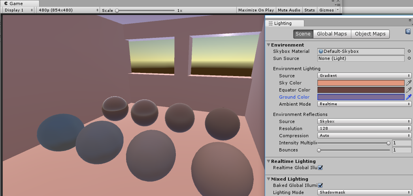Click the Ground Color label
Image resolution: width=413 pixels, height=196 pixels.
click(x=294, y=97)
